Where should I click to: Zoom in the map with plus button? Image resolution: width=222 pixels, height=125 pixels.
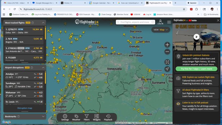tap(167, 45)
